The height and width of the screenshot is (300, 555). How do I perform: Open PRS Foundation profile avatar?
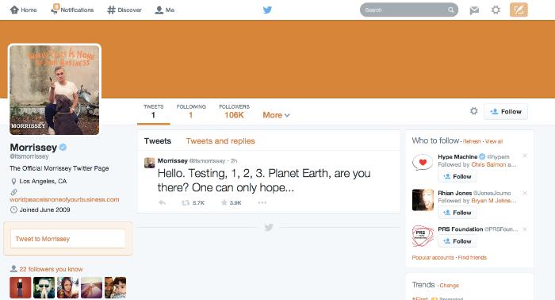[x=423, y=236]
